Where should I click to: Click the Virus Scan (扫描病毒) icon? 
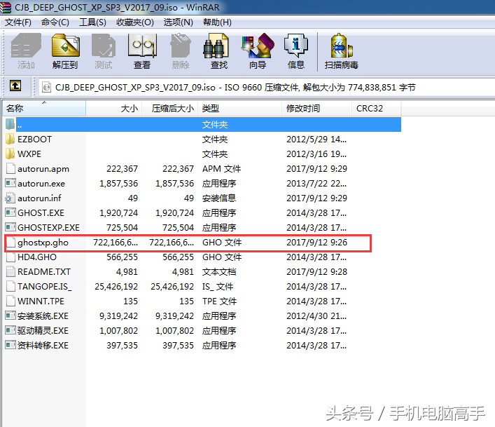[x=342, y=51]
